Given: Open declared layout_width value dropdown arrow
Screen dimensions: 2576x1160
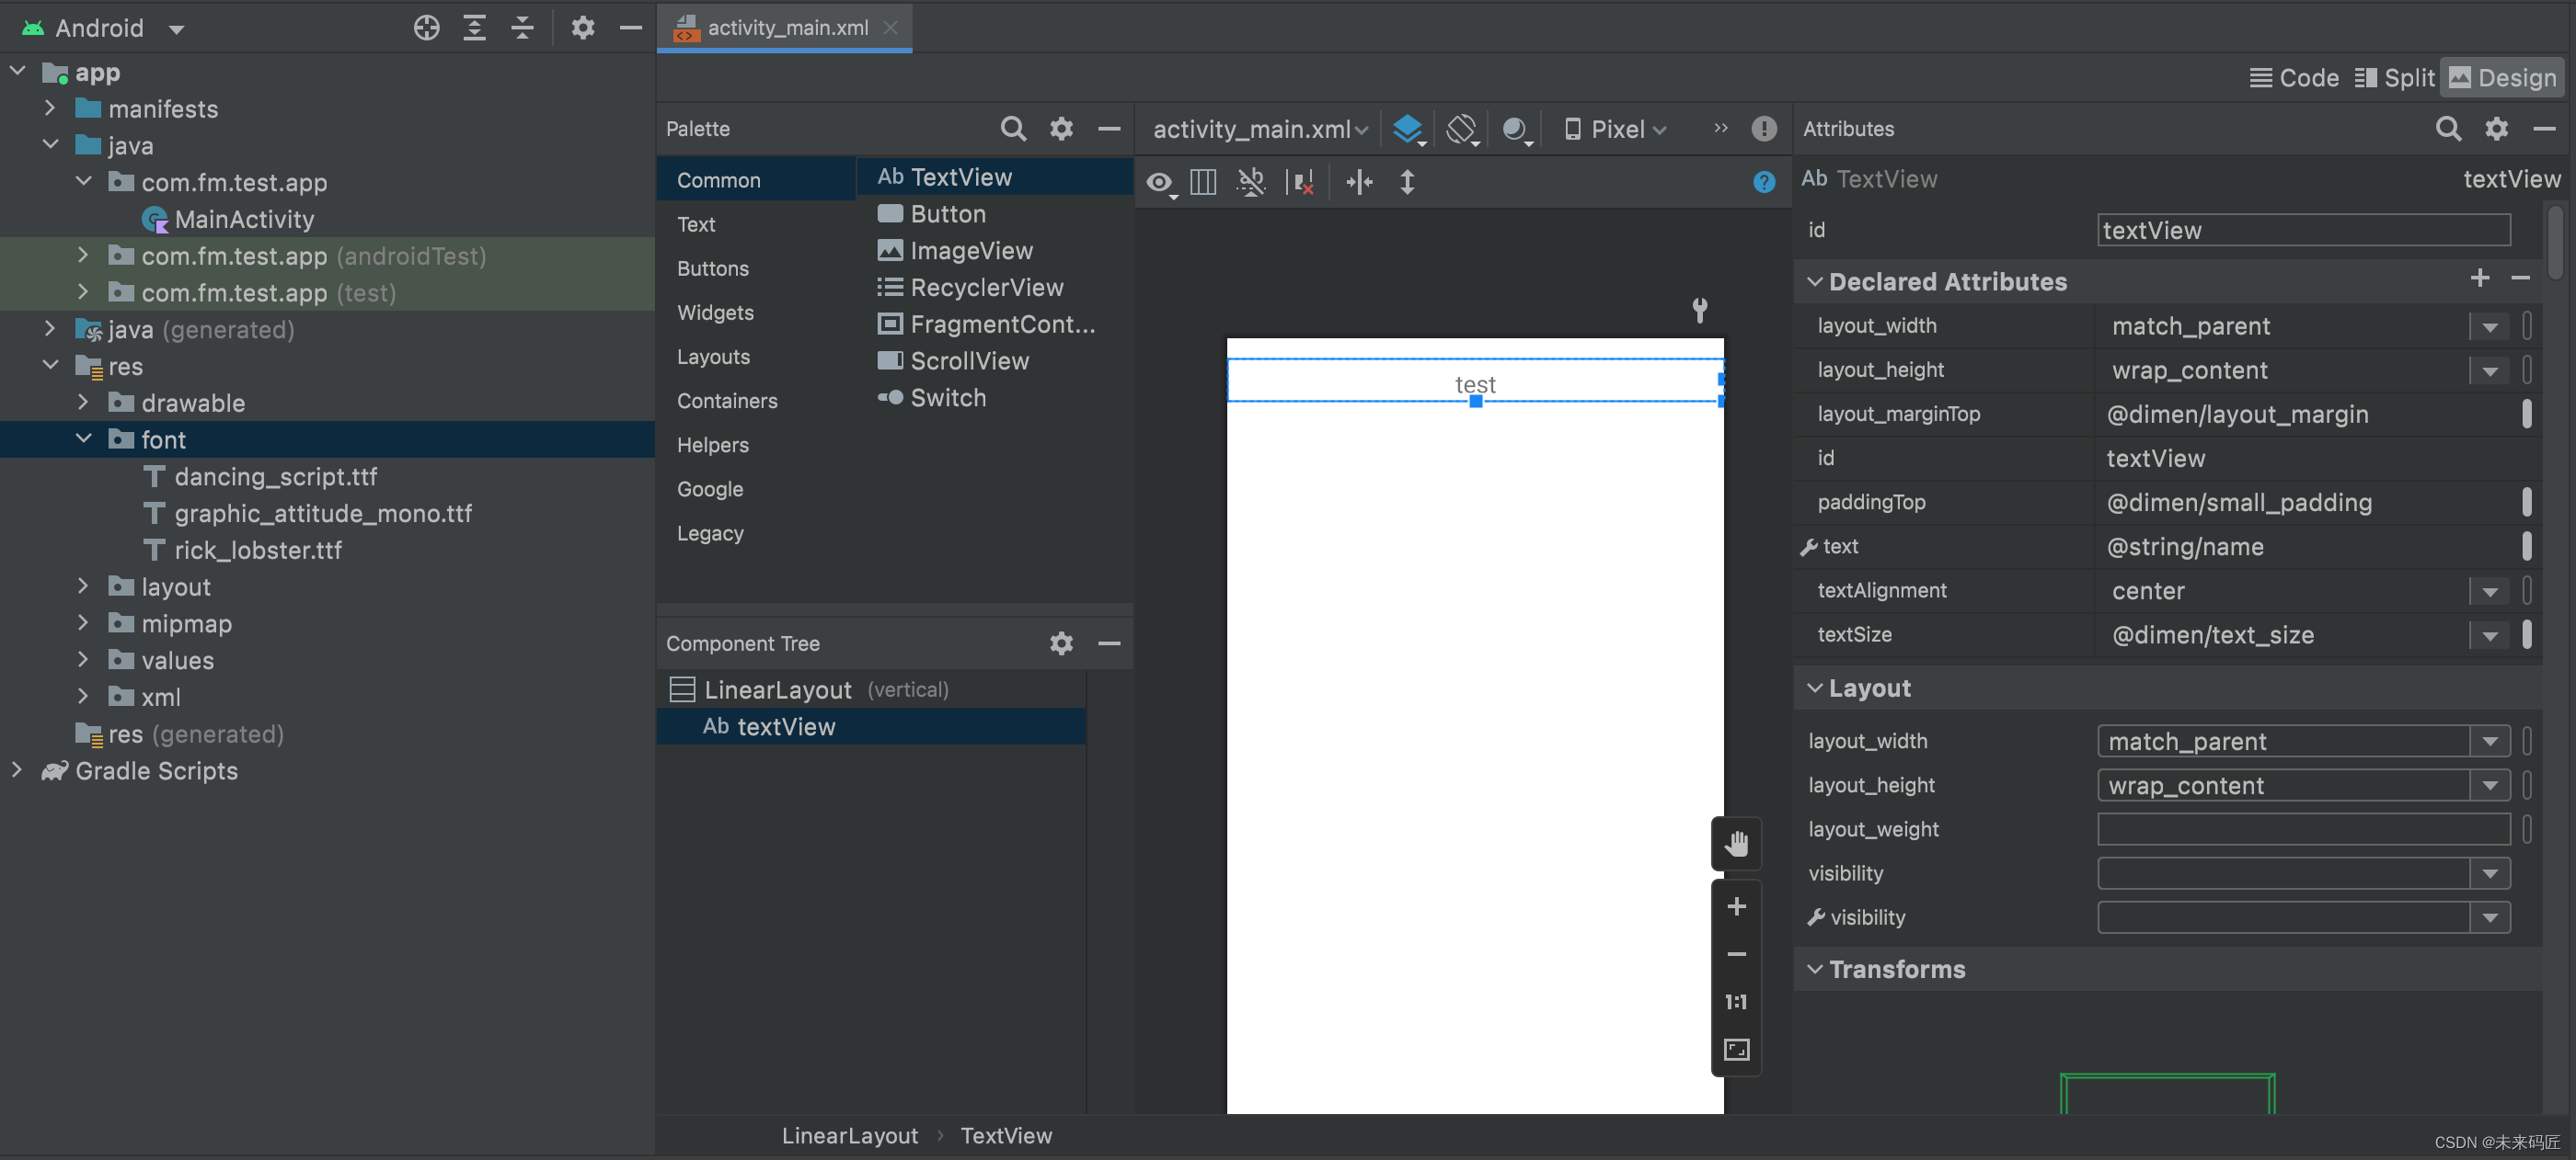Looking at the screenshot, I should tap(2489, 326).
